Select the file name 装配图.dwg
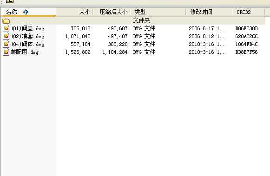 25,52
